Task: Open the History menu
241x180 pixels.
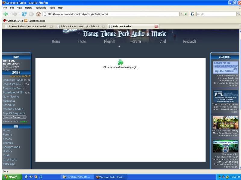Action: click(x=29, y=8)
